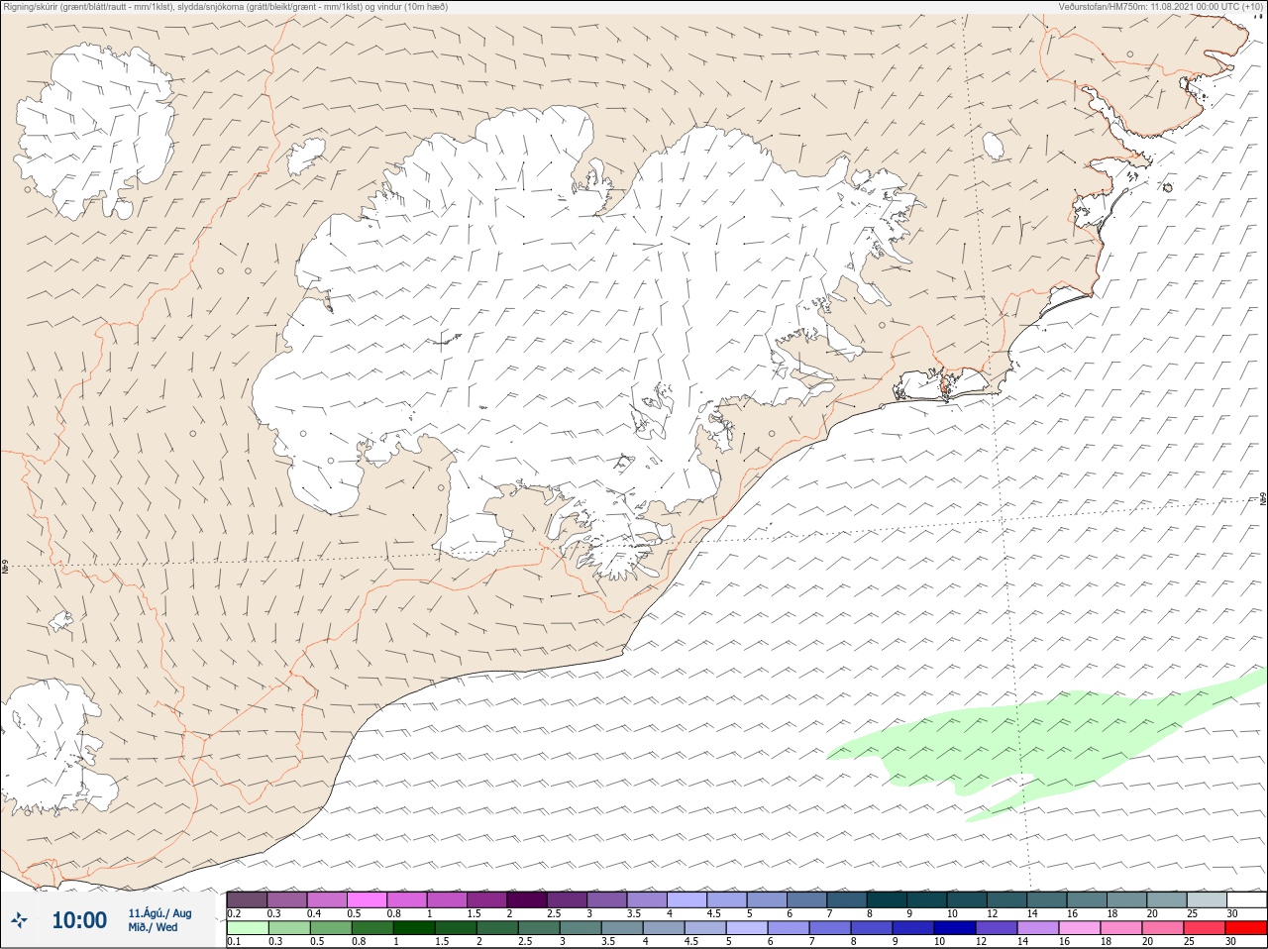1268x949 pixels.
Task: Click the '11.Ágú./ Aug' date text
Action: coord(159,913)
